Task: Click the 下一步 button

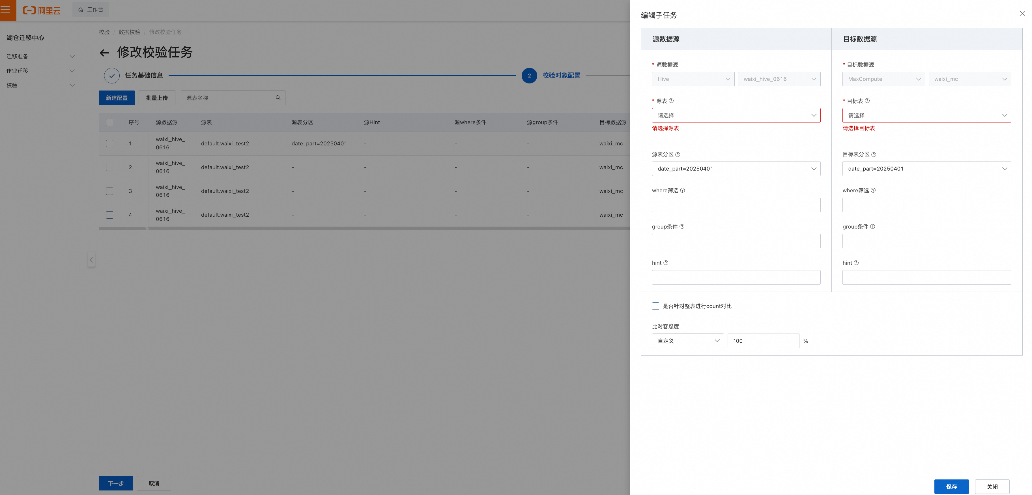Action: click(x=116, y=483)
